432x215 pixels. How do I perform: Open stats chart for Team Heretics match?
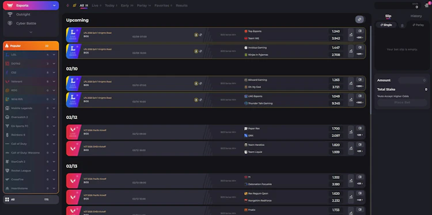(x=351, y=148)
